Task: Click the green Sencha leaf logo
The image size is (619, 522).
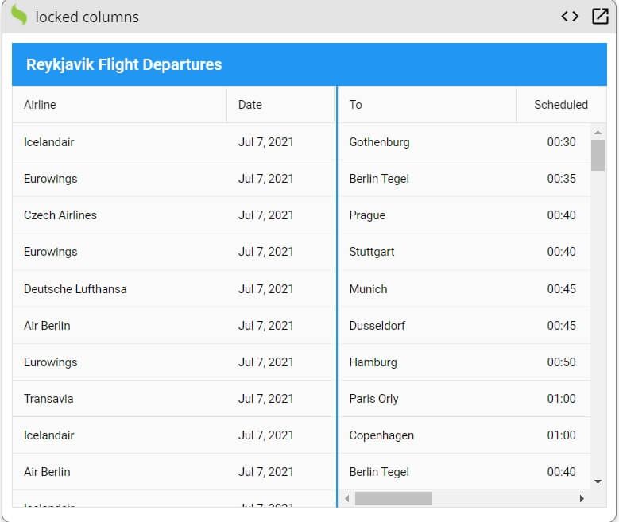Action: pyautogui.click(x=19, y=15)
